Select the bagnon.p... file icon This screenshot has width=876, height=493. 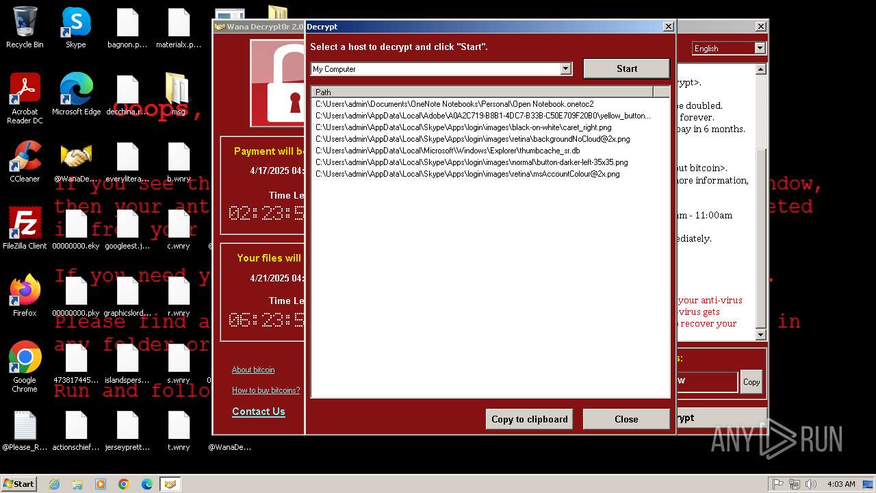pos(127,27)
